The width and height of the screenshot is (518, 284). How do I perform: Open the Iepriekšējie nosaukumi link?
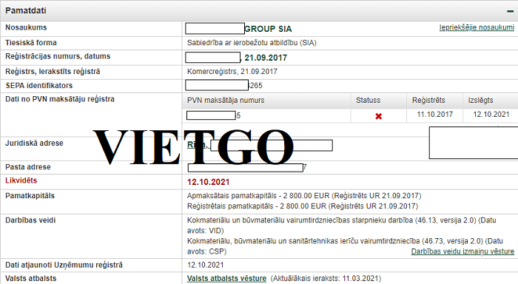(x=477, y=27)
